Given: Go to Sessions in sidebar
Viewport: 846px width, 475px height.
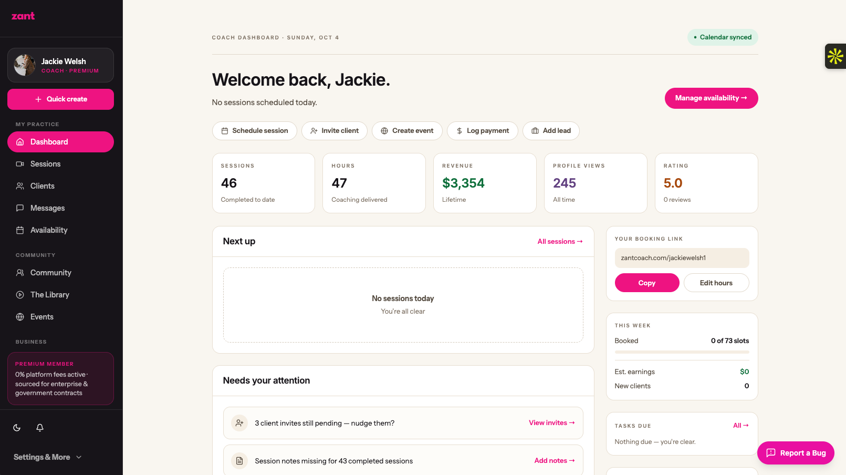Looking at the screenshot, I should (60, 164).
